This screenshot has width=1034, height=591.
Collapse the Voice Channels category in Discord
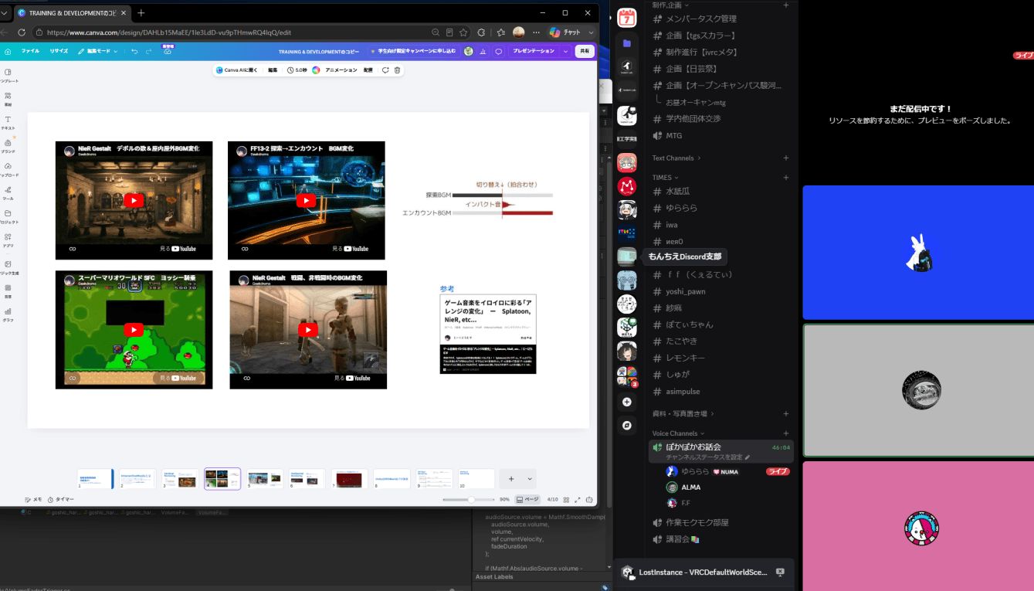click(x=678, y=433)
